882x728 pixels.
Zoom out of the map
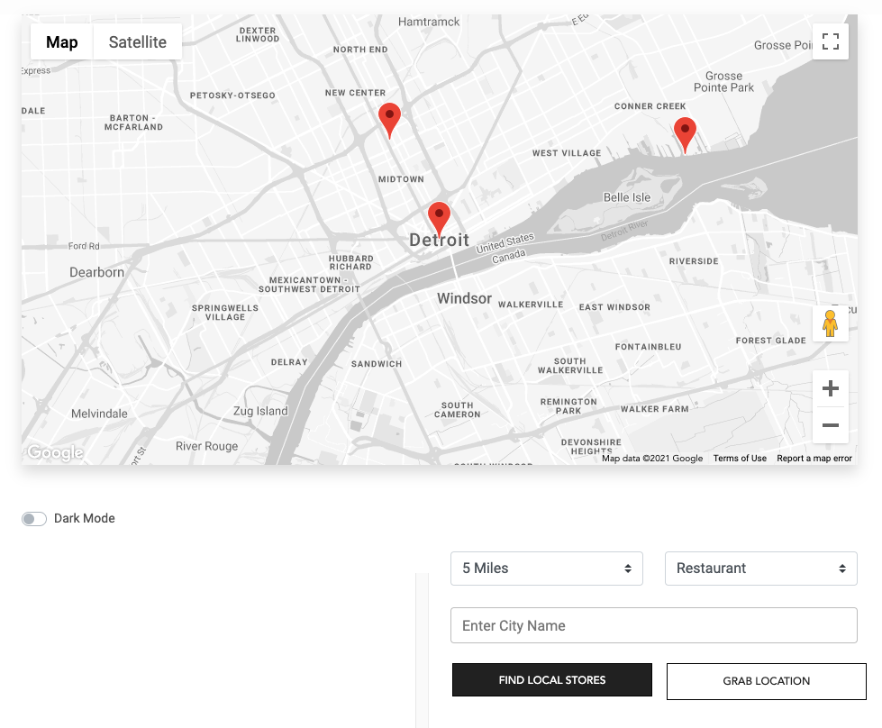click(830, 425)
